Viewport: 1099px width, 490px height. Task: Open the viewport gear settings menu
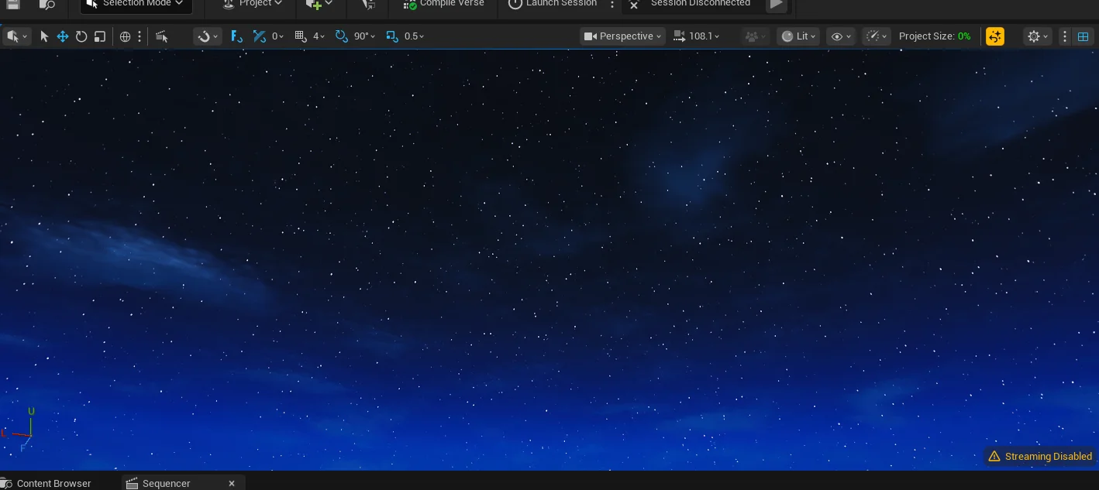pyautogui.click(x=1038, y=36)
